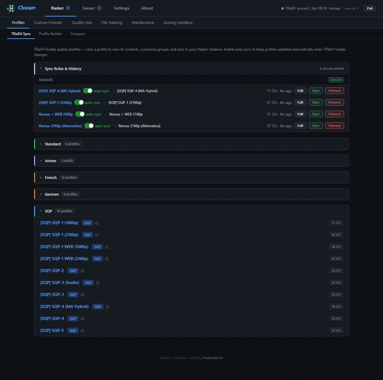
Task: Click the info icon next to [SQP] SQP-1 (1080p)
Action: point(97,223)
